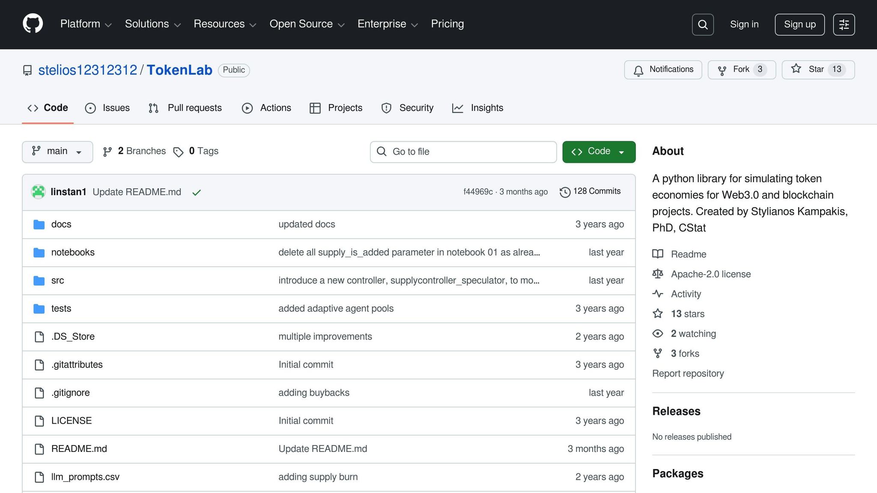
Task: Expand the Solutions menu
Action: click(x=153, y=24)
